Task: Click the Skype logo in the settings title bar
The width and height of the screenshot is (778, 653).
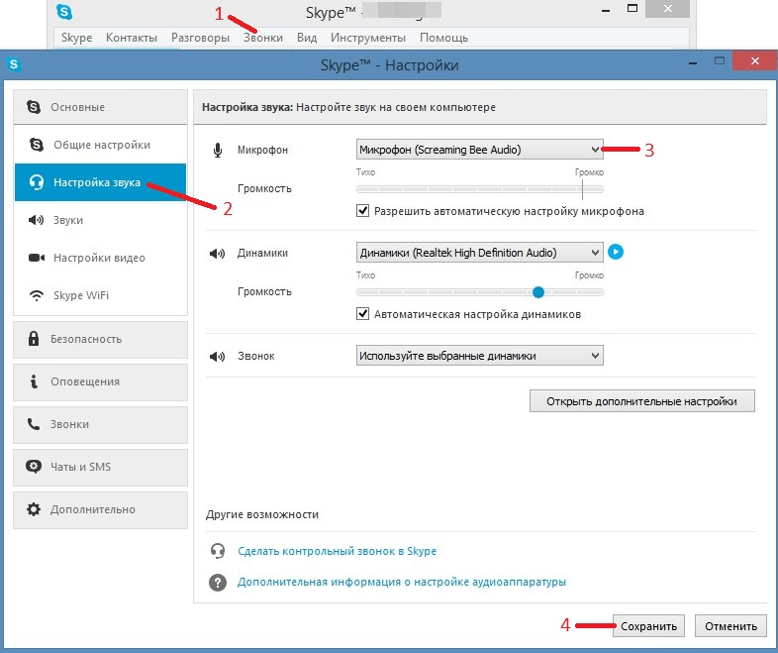Action: (x=14, y=64)
